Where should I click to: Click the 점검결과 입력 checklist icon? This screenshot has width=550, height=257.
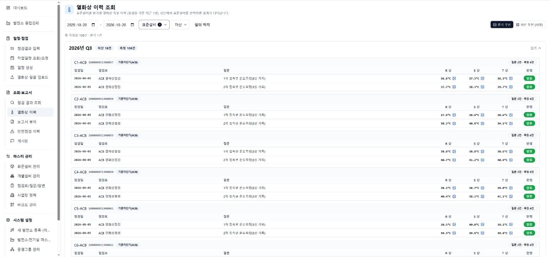[x=12, y=48]
